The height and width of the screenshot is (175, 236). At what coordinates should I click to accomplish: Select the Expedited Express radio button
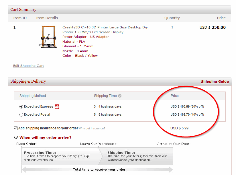tap(21, 106)
